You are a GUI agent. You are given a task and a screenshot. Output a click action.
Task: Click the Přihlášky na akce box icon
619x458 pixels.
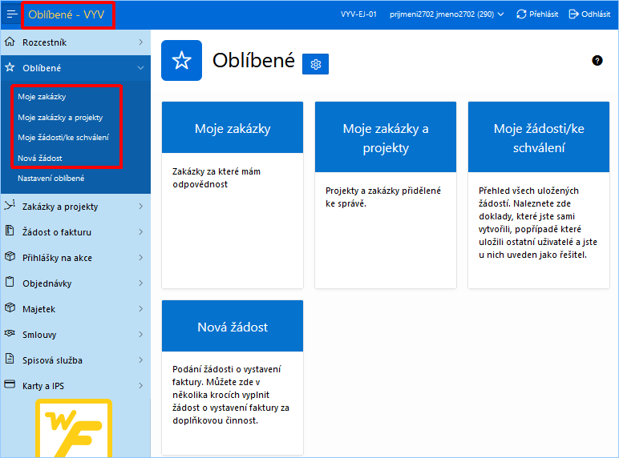click(10, 256)
